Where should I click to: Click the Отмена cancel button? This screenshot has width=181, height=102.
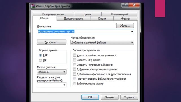109,97
